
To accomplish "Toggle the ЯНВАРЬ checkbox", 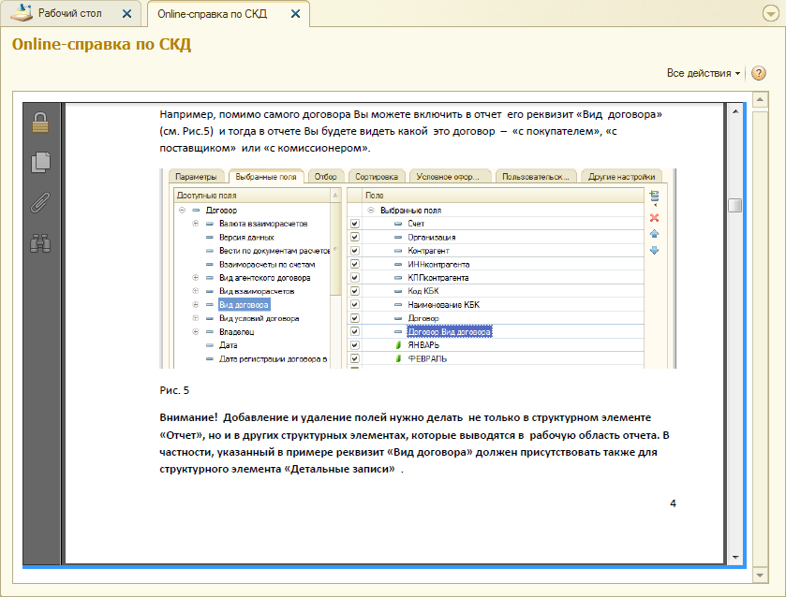I will click(355, 345).
